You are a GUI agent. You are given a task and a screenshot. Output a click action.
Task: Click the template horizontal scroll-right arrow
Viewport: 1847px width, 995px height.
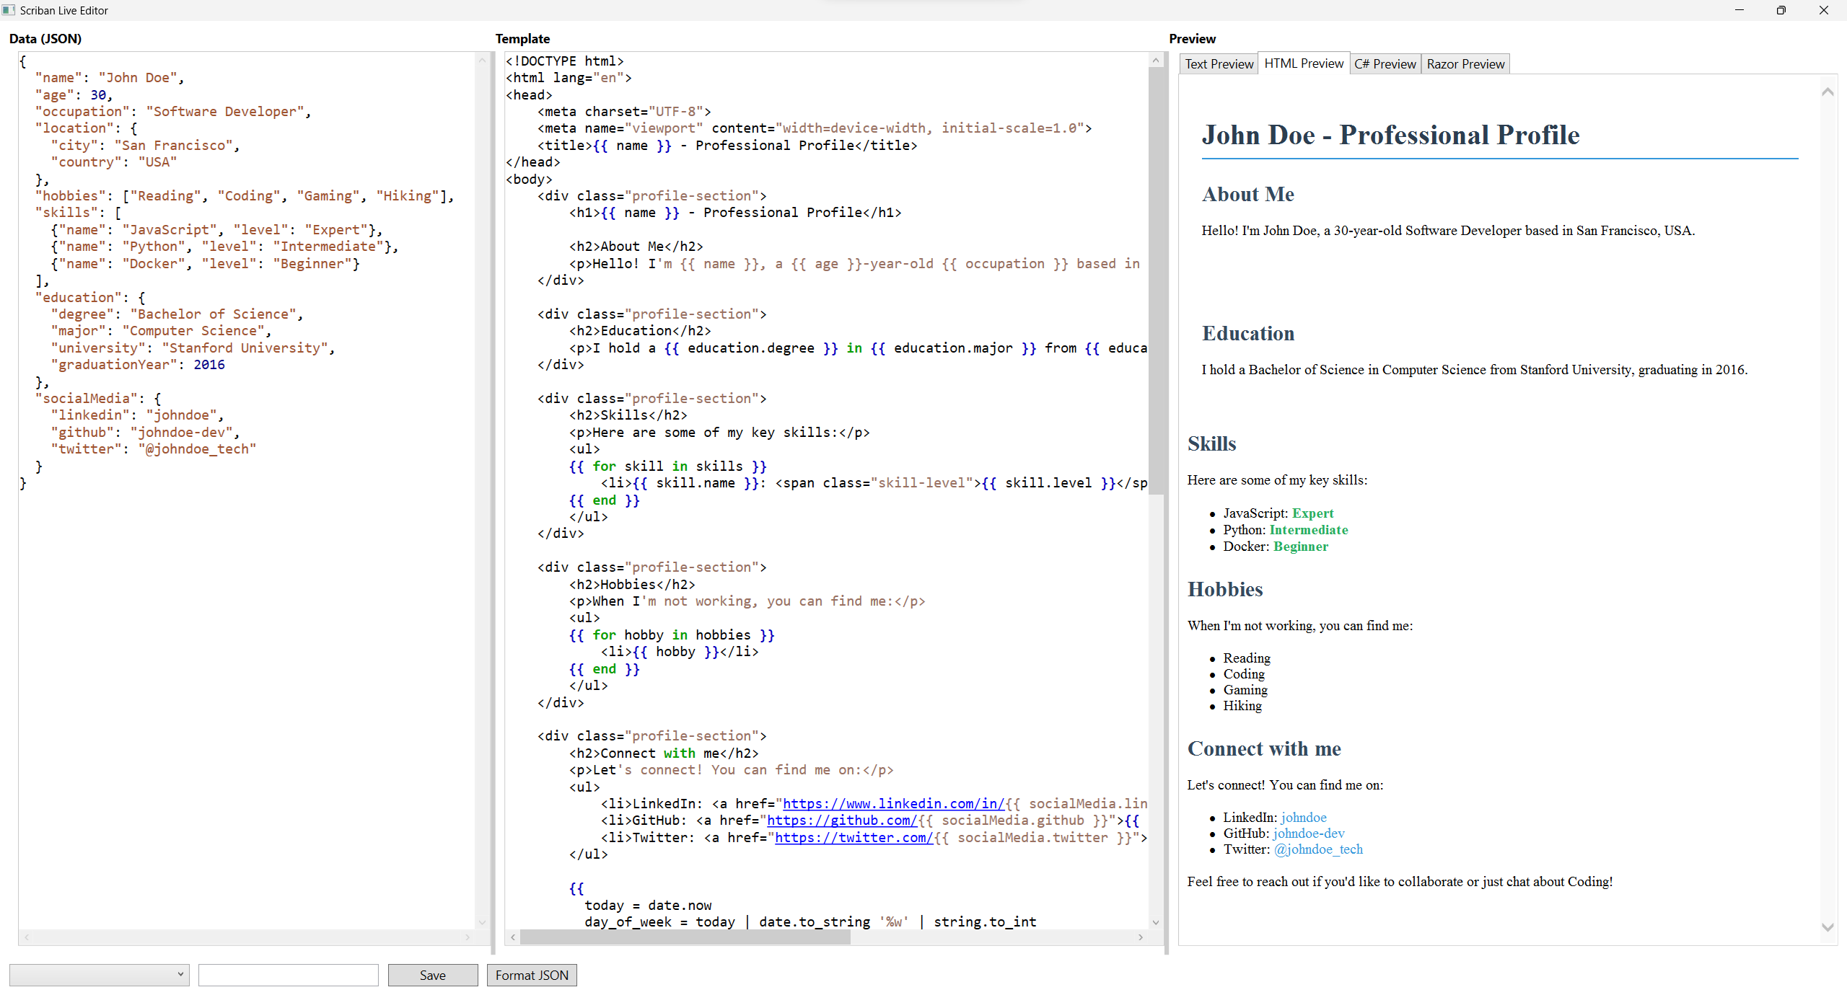tap(1141, 937)
